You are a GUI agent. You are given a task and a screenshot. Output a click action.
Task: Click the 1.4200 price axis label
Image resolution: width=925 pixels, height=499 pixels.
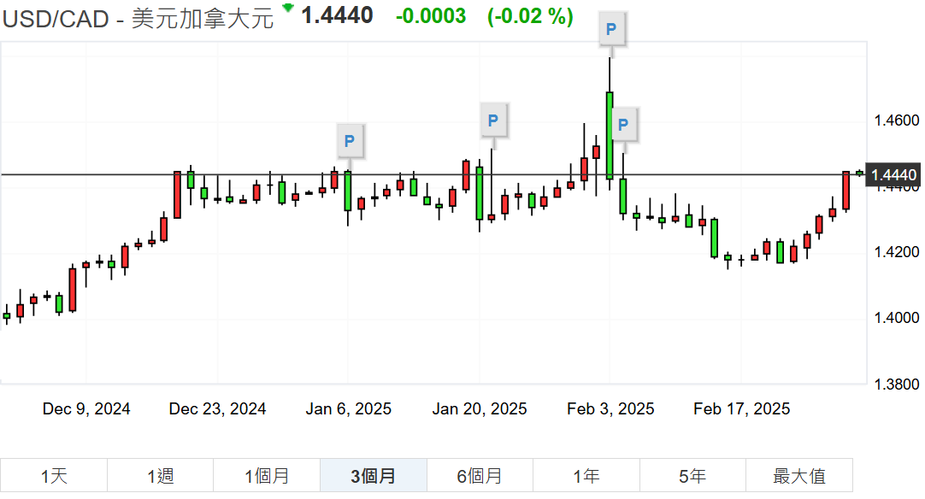(x=896, y=252)
